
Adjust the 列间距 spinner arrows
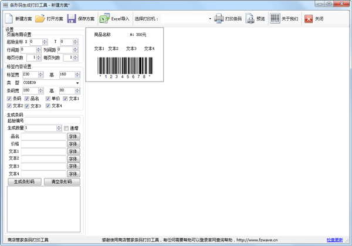click(x=76, y=50)
